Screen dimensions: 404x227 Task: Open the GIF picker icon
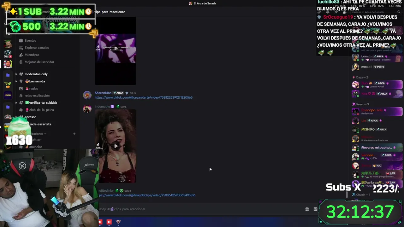coord(315,209)
